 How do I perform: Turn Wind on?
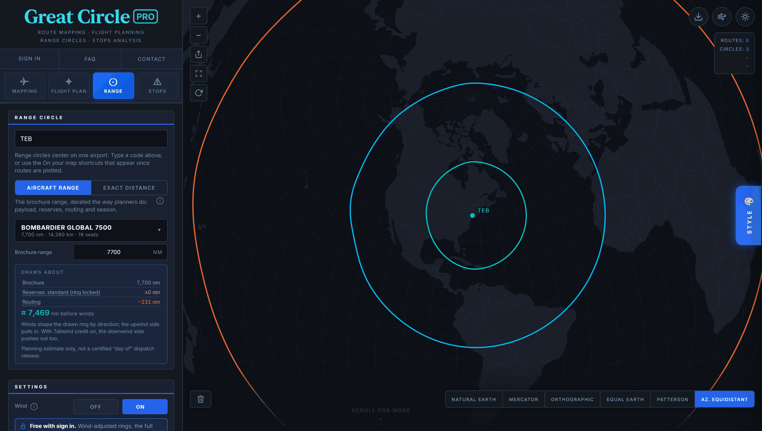[145, 407]
